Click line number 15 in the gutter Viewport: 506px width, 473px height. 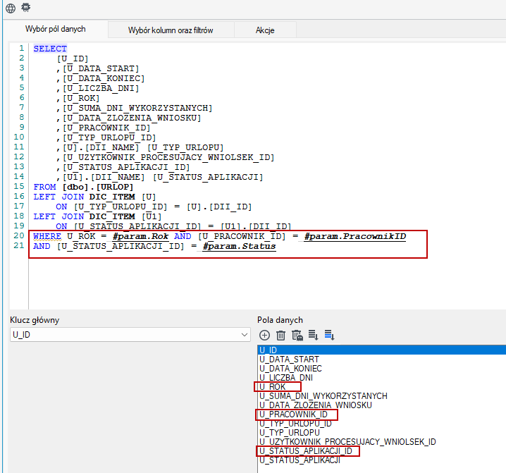pyautogui.click(x=19, y=186)
